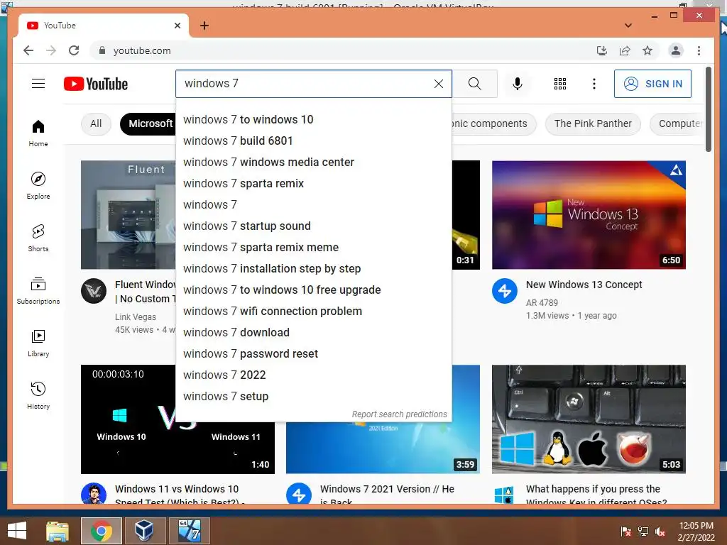The height and width of the screenshot is (545, 727).
Task: Select the Computer filter chip
Action: coord(677,123)
